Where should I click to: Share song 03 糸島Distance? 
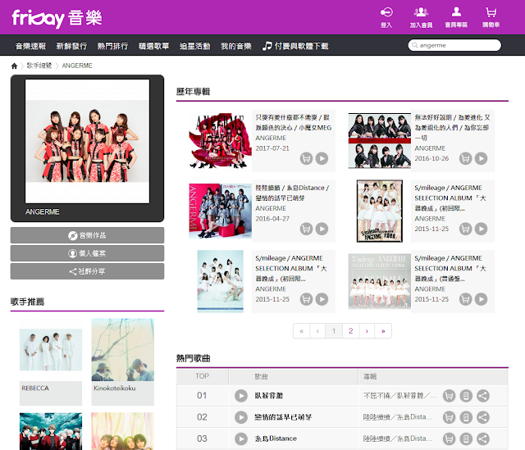point(483,439)
